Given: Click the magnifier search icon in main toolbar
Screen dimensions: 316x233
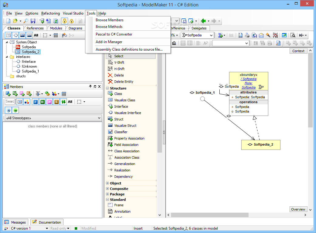Looking at the screenshot, I should pyautogui.click(x=26, y=21).
